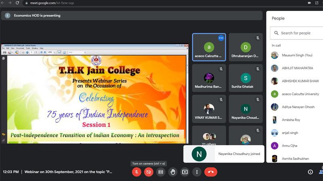323x181 pixels.
Task: Open more options three-dot menu
Action: (x=197, y=172)
